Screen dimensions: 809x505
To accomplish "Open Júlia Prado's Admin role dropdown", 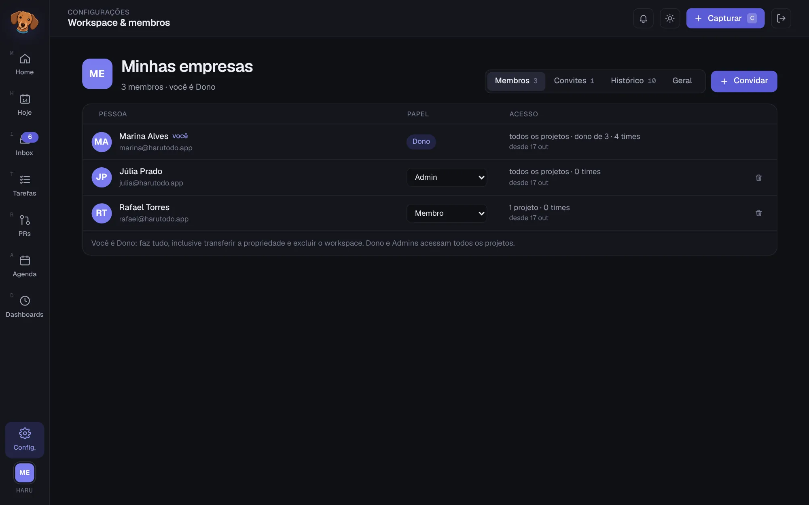I will (x=447, y=177).
